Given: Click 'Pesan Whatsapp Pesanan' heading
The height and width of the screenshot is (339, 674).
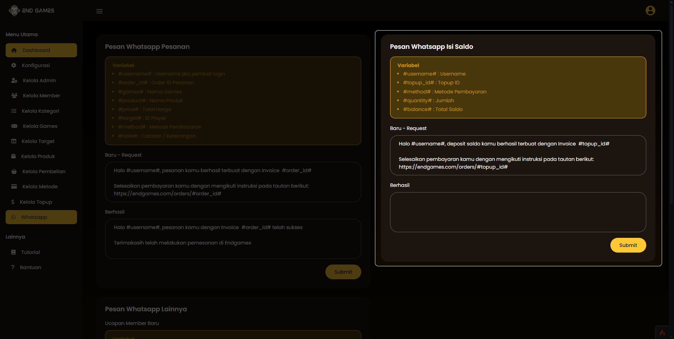Looking at the screenshot, I should tap(147, 47).
